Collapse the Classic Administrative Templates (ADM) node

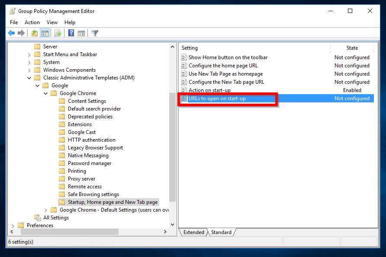point(29,78)
